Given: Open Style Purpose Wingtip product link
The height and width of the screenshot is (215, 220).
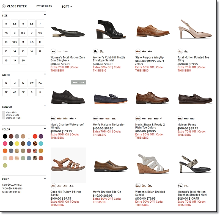Looking at the screenshot, I should click(149, 57).
